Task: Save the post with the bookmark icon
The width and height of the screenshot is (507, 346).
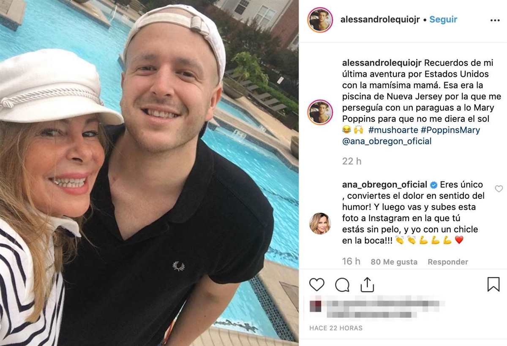Action: (x=493, y=284)
